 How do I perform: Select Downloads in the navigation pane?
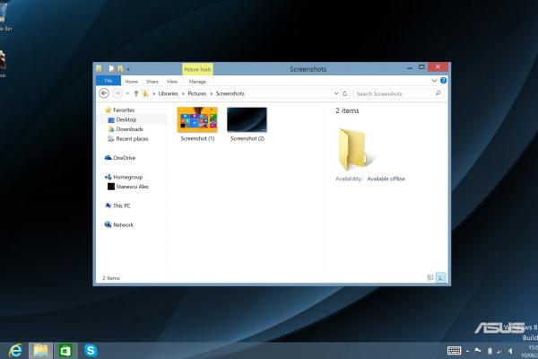click(x=129, y=129)
